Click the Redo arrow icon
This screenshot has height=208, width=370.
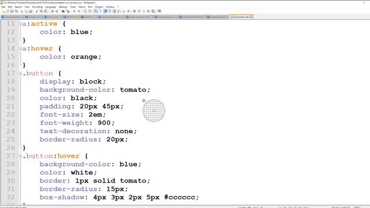57,11
